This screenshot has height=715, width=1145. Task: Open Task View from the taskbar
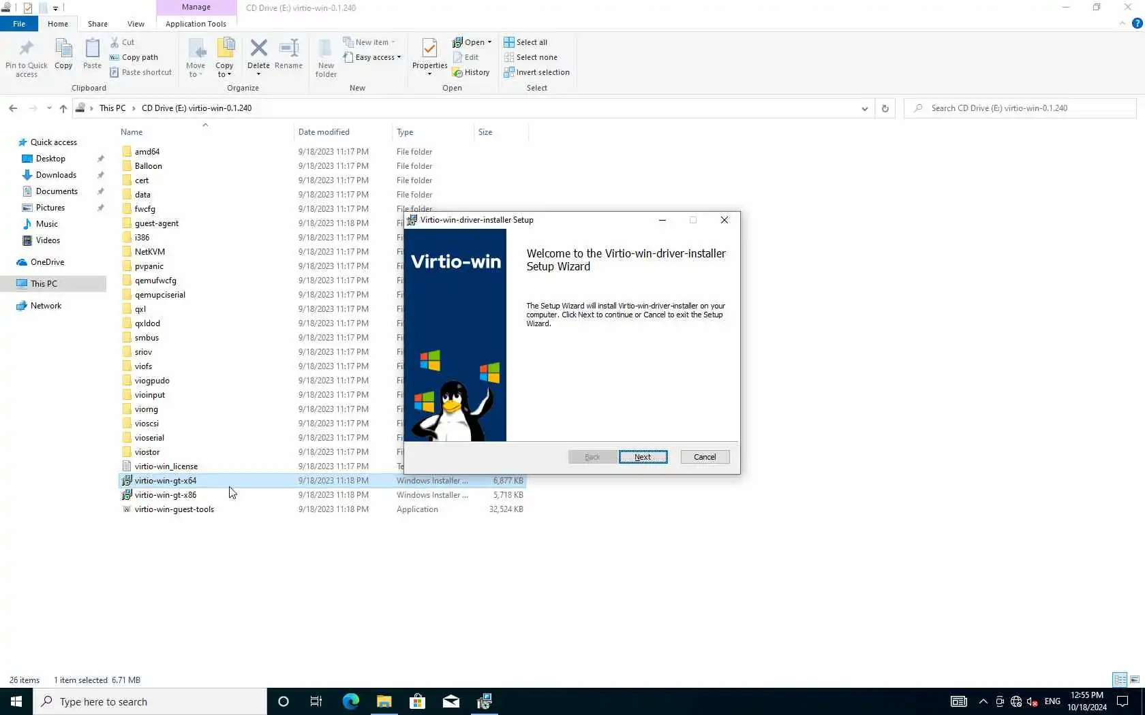pyautogui.click(x=316, y=701)
